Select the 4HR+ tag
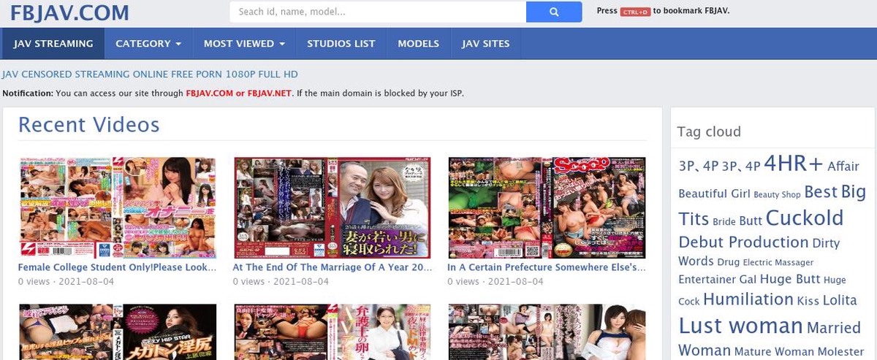The height and width of the screenshot is (360, 877). pyautogui.click(x=794, y=164)
